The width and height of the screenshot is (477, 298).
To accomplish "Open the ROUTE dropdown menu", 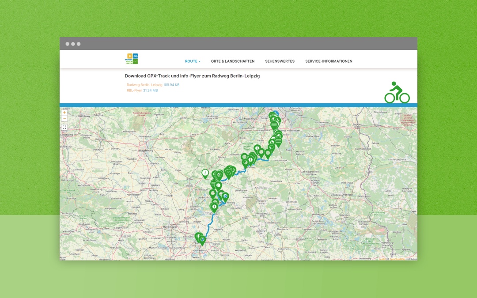I will coord(193,61).
